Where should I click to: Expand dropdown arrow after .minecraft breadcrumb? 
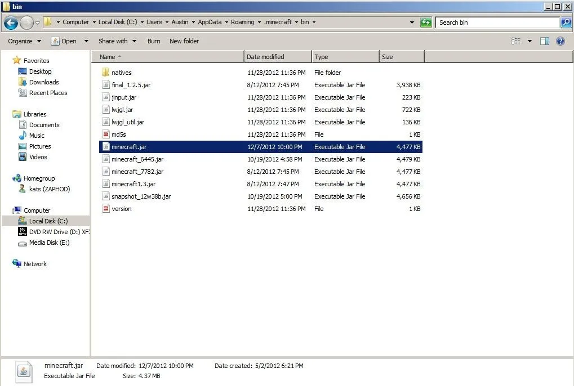[296, 23]
